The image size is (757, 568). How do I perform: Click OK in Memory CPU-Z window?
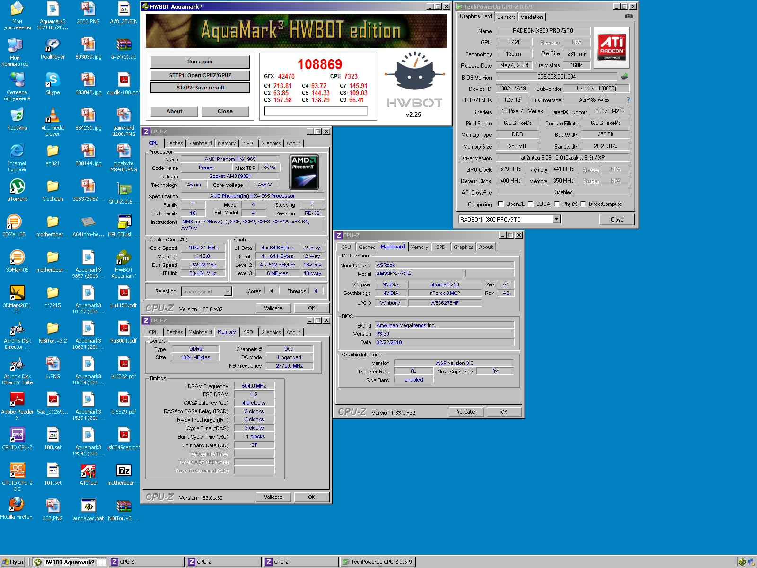pos(311,497)
